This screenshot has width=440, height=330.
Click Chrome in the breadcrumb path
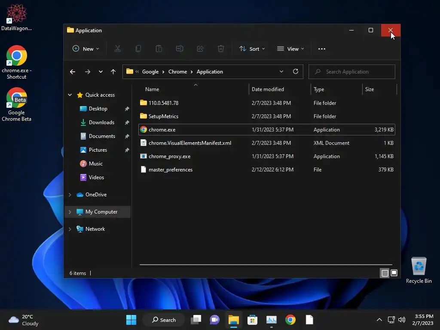click(177, 72)
